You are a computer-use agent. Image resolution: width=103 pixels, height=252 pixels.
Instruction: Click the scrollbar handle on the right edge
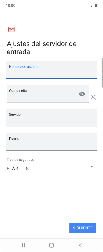coord(102,73)
